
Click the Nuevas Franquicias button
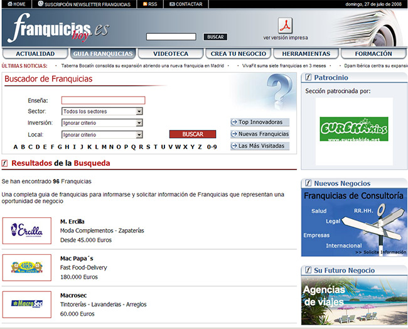(260, 134)
